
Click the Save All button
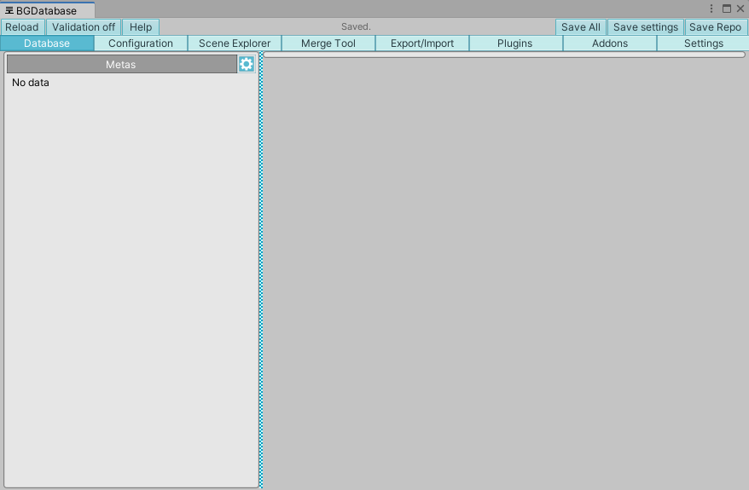(581, 27)
